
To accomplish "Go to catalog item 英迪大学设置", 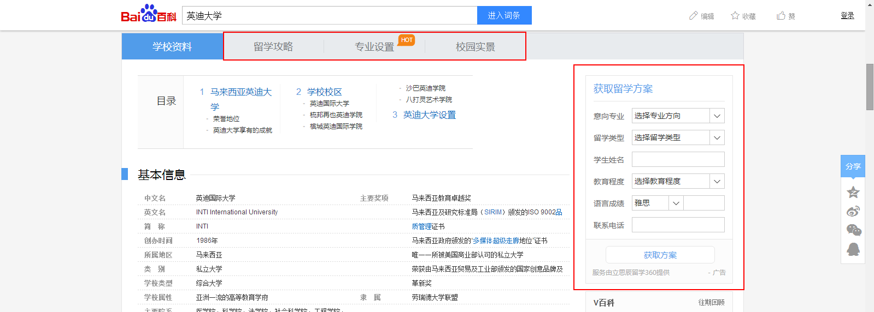I will coord(430,115).
